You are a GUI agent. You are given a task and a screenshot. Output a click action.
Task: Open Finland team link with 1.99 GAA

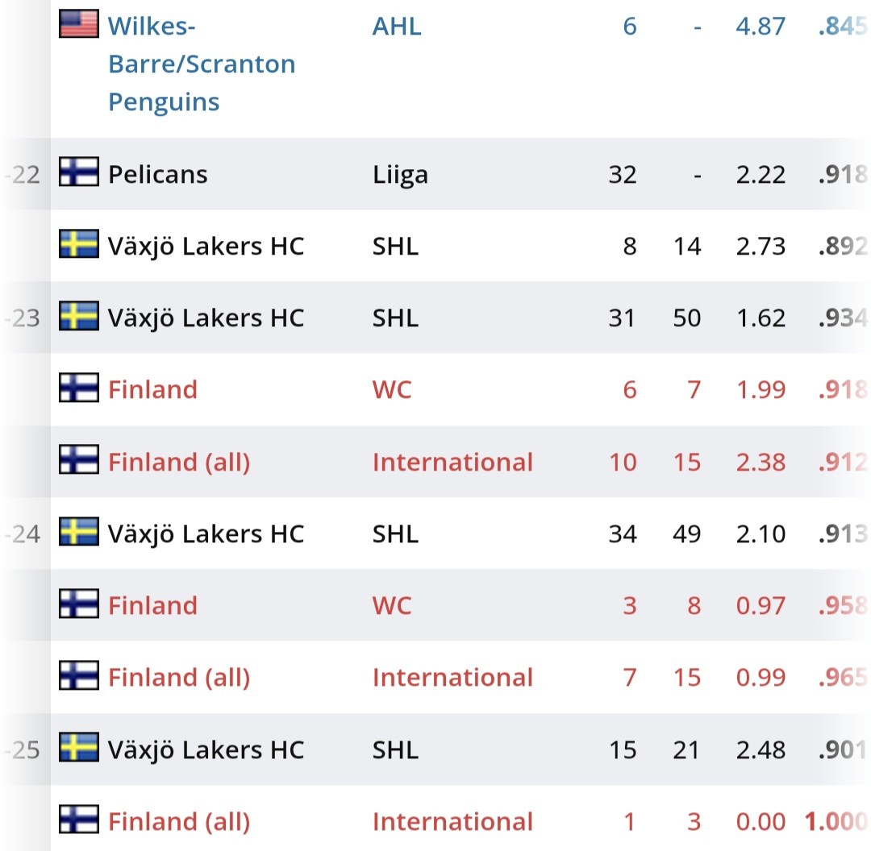[x=152, y=390]
